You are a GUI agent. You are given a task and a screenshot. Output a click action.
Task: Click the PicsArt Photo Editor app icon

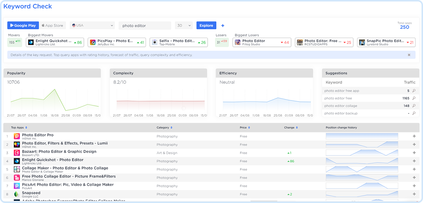(x=17, y=186)
